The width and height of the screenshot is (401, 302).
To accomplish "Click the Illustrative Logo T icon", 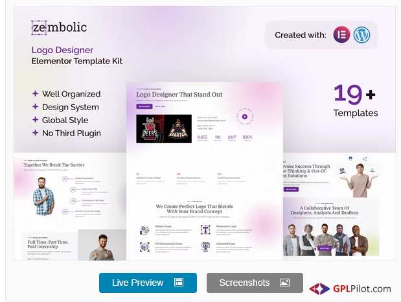I will pyautogui.click(x=205, y=230).
